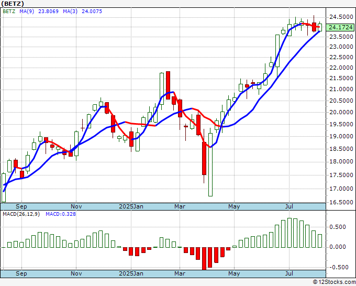The width and height of the screenshot is (356, 286).
Task: Click Nov on the MACD date axis
Action: (x=76, y=273)
